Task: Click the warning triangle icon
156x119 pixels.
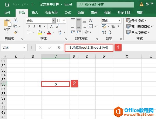Action: click(141, 4)
